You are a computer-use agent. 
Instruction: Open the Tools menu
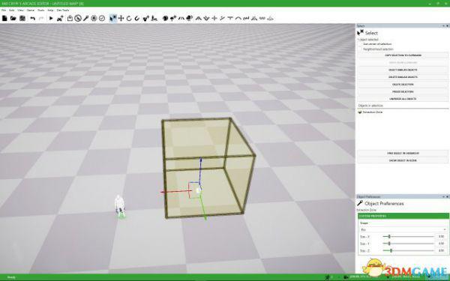pos(41,10)
